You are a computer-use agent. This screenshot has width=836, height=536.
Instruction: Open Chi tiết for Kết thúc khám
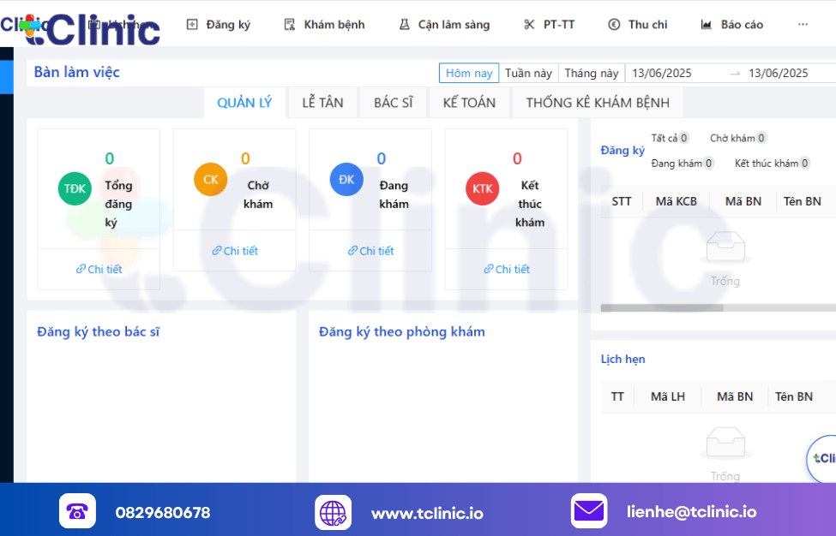pos(507,270)
